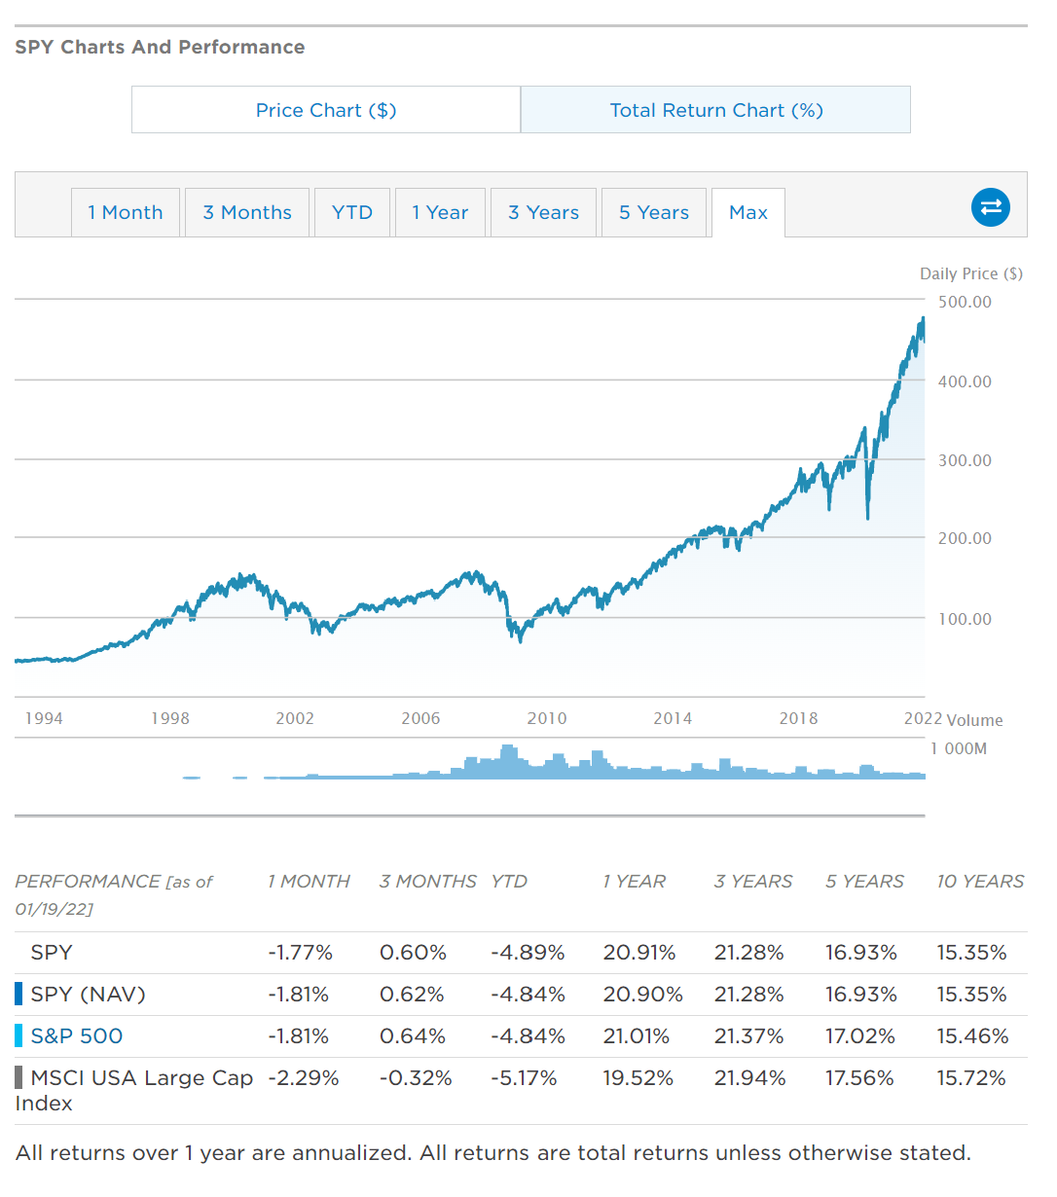
Task: Click the 1994 x-axis year label
Action: (x=44, y=718)
